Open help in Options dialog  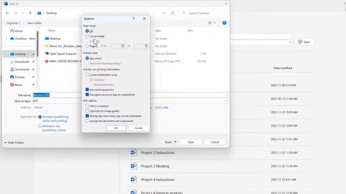point(134,19)
